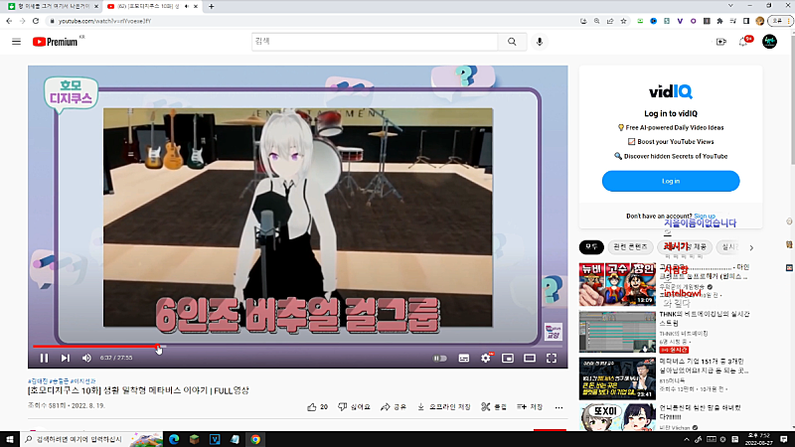This screenshot has height=447, width=795.
Task: Click the video hashtags above title
Action: (x=62, y=380)
